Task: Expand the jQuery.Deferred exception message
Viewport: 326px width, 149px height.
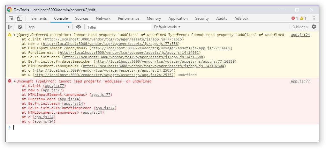Action: (x=15, y=35)
